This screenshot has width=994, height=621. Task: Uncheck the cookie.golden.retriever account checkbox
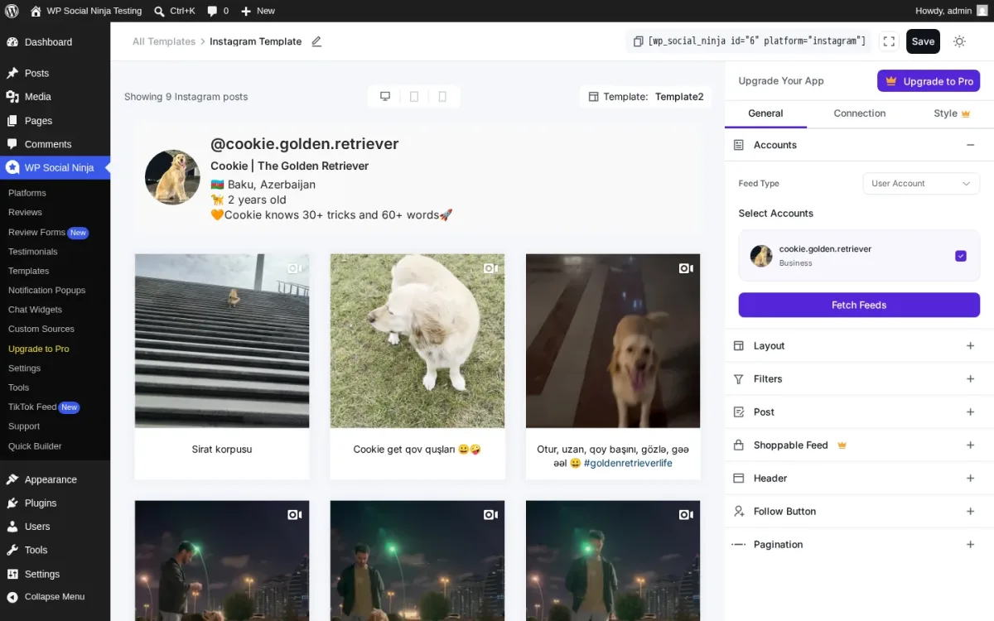[x=961, y=256]
